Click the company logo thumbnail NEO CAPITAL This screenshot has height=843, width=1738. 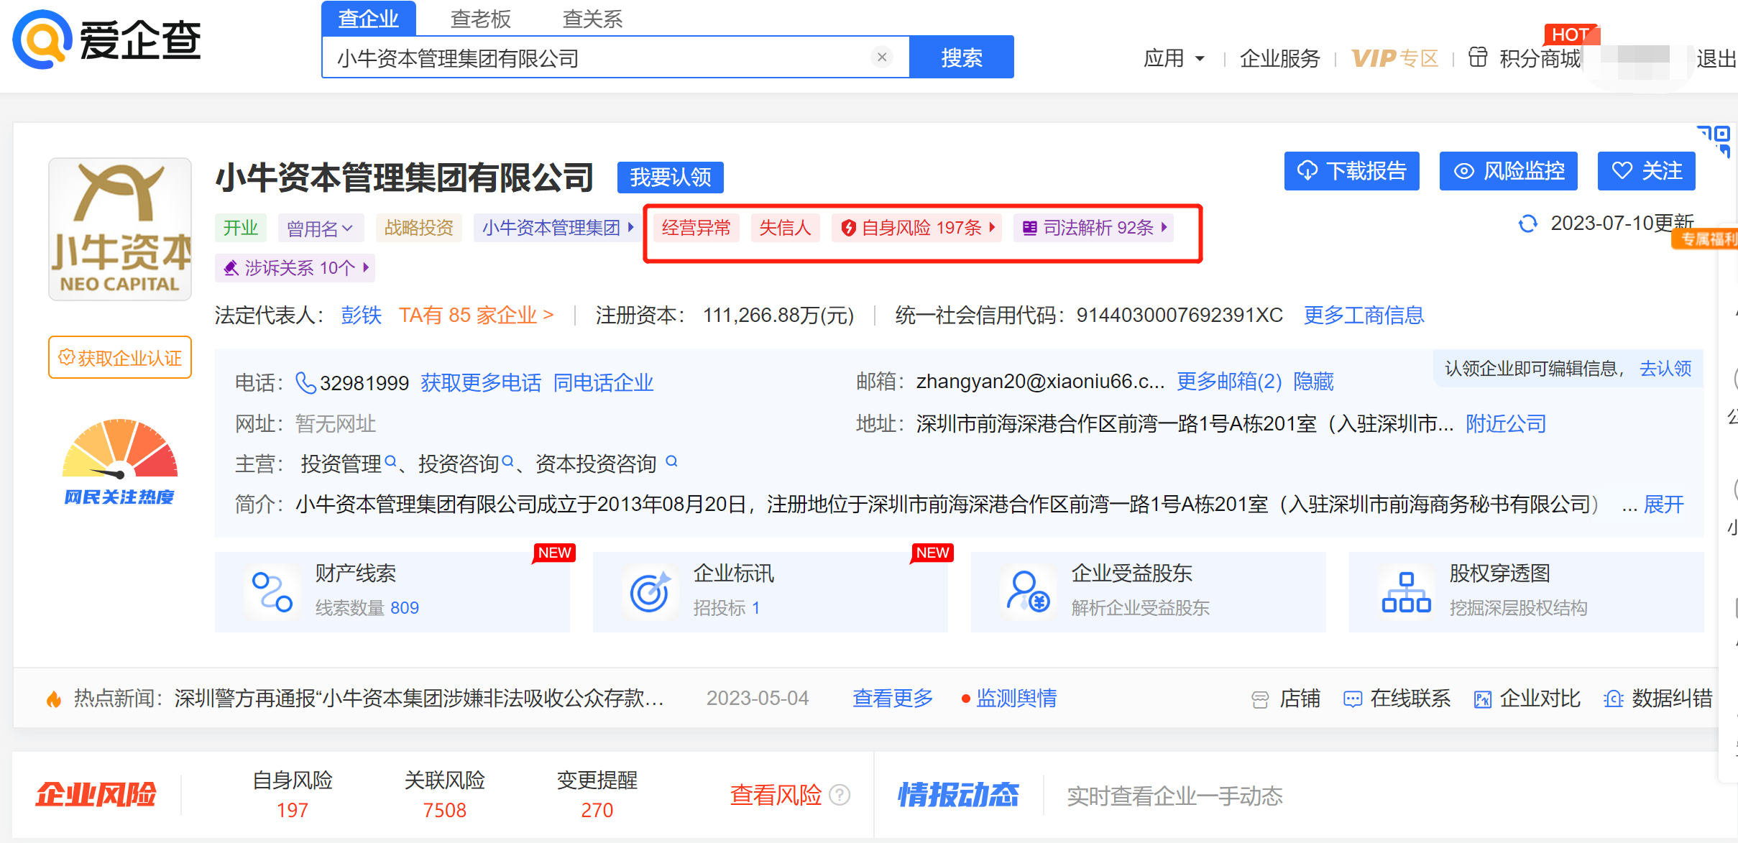tap(120, 229)
